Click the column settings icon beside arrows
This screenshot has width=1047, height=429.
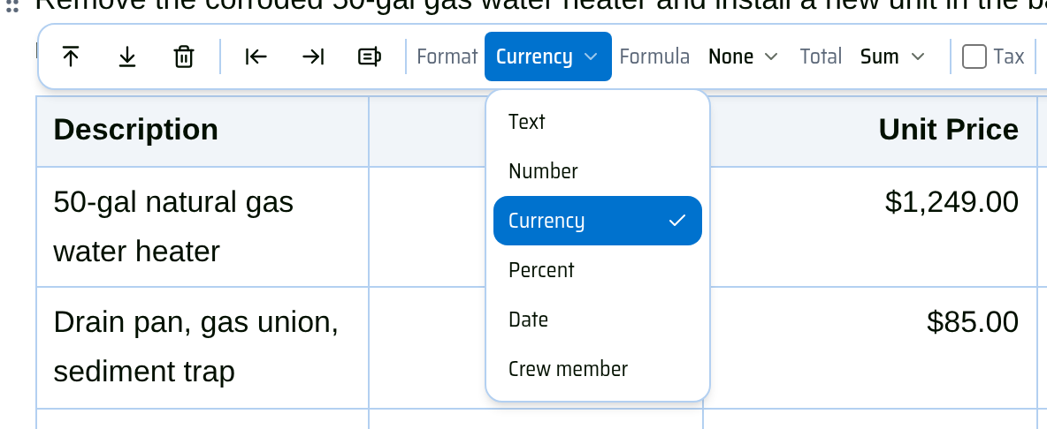pyautogui.click(x=370, y=56)
